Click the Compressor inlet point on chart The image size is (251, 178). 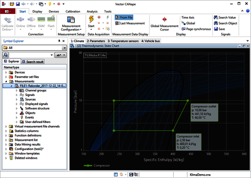click(173, 131)
